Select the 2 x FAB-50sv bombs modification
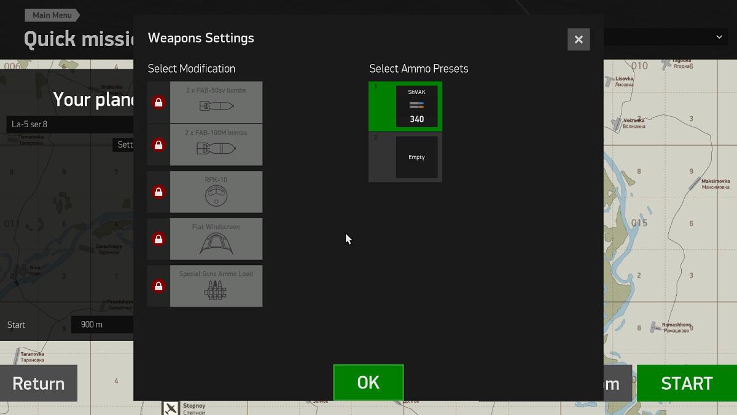 point(216,102)
